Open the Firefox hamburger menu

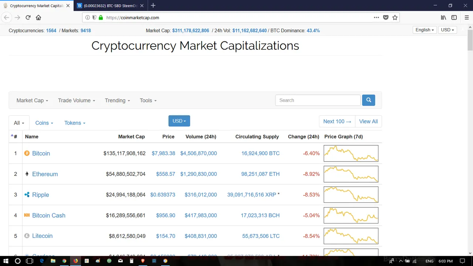466,17
